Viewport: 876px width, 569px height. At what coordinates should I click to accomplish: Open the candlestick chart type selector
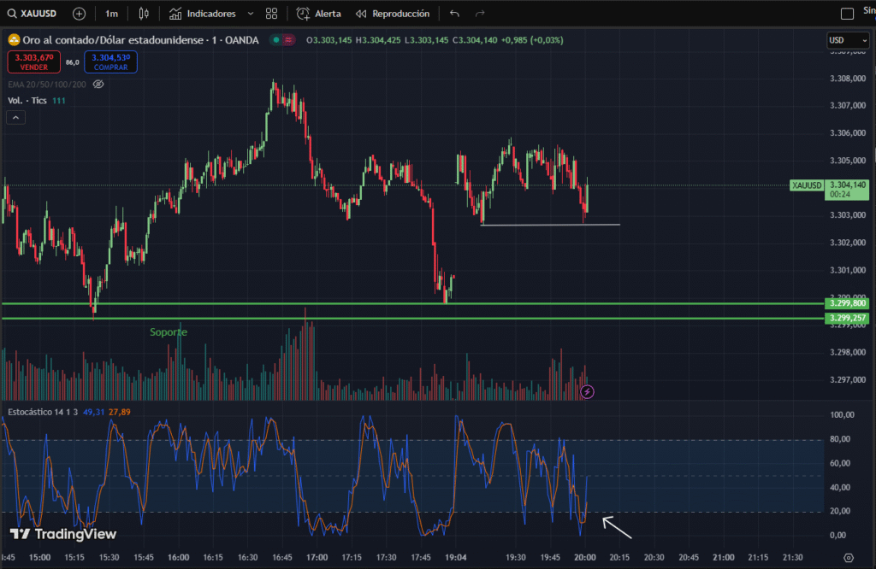[x=144, y=14]
